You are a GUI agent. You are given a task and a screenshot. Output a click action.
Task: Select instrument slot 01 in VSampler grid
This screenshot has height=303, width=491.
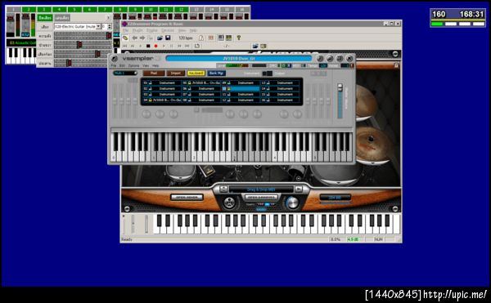point(161,82)
